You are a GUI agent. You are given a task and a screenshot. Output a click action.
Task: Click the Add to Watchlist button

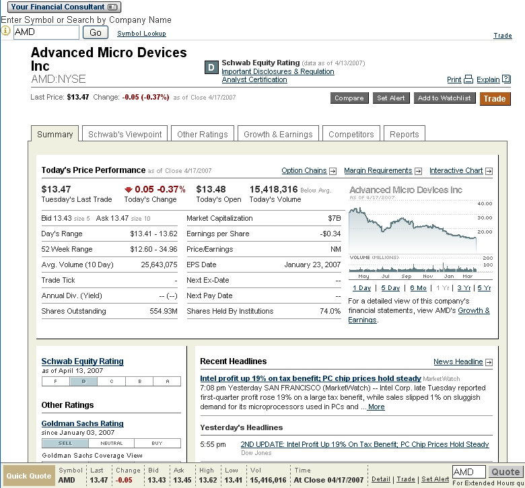(x=444, y=98)
